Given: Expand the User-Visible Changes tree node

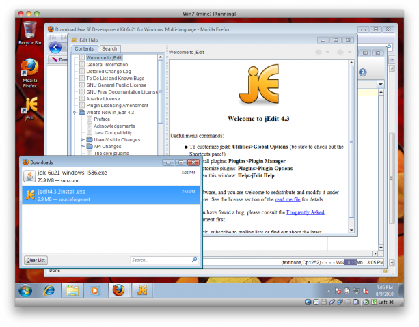Looking at the screenshot, I should [82, 140].
